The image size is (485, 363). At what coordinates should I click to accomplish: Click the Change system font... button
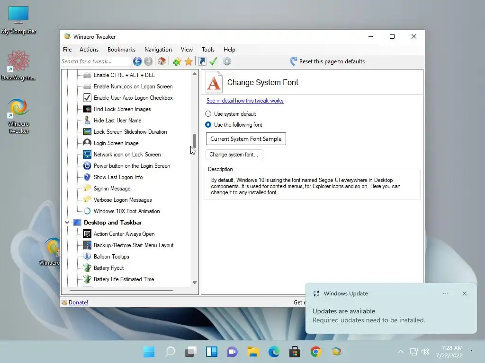(x=234, y=155)
